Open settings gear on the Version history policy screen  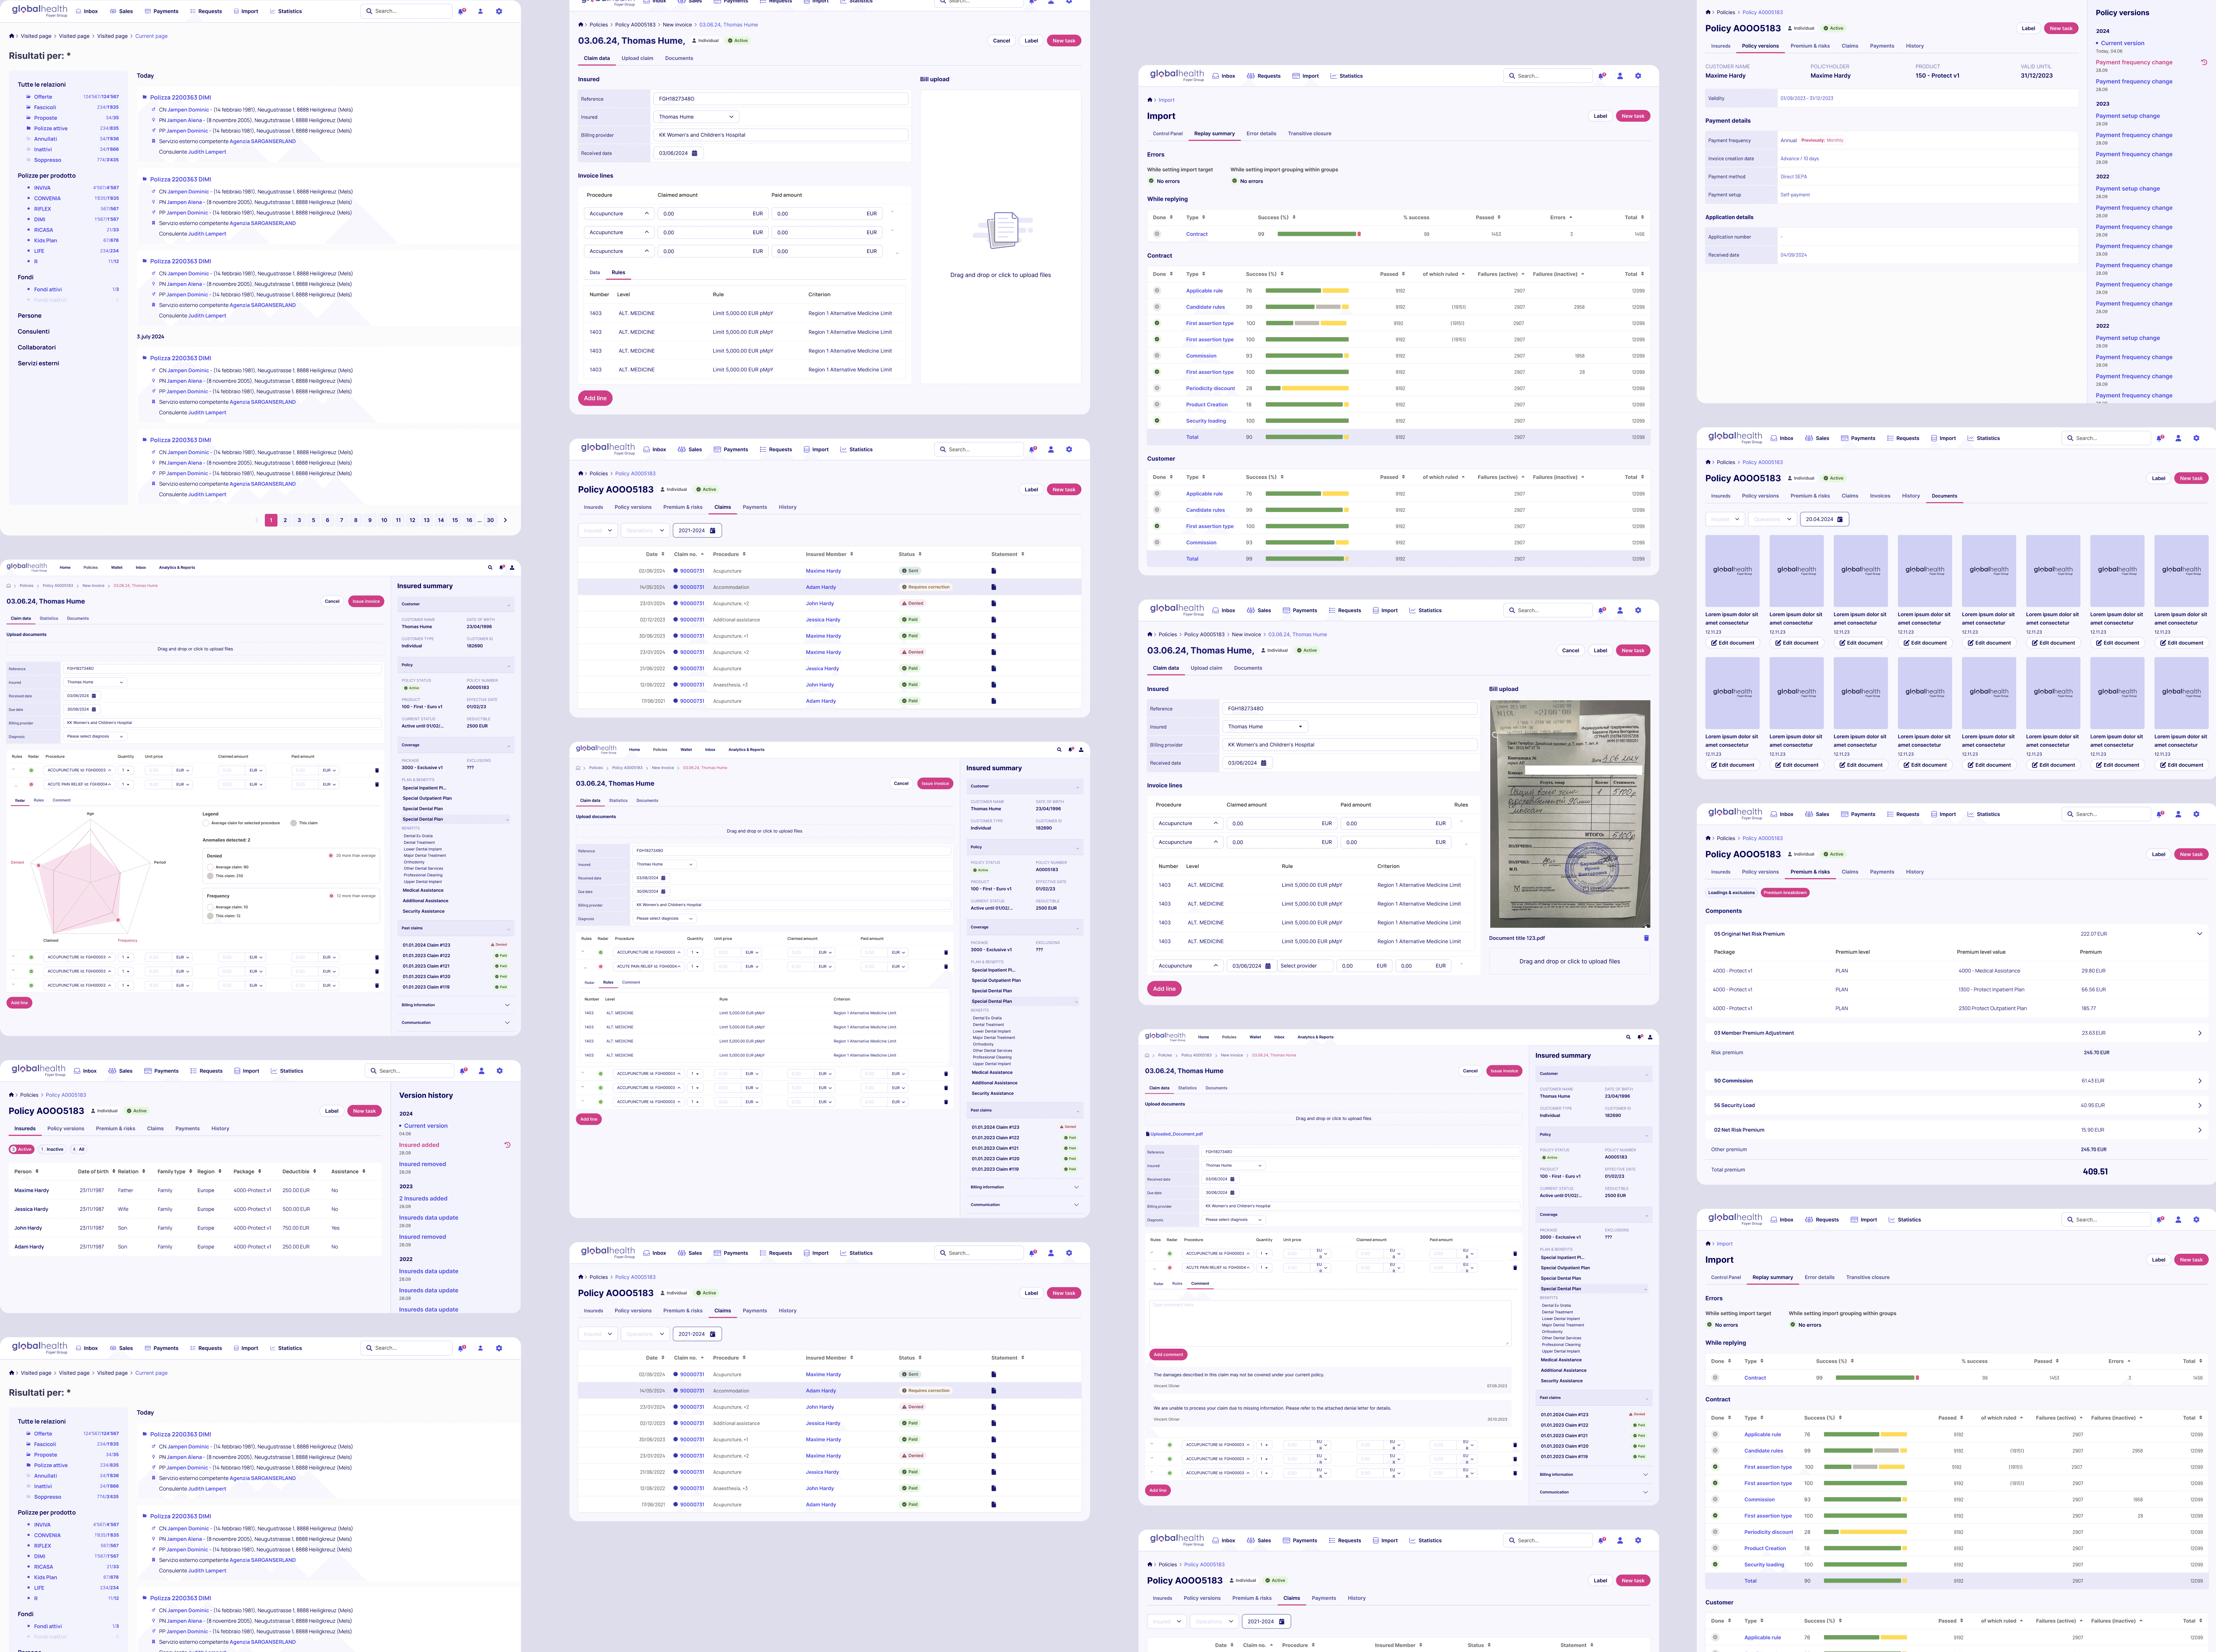click(500, 1071)
